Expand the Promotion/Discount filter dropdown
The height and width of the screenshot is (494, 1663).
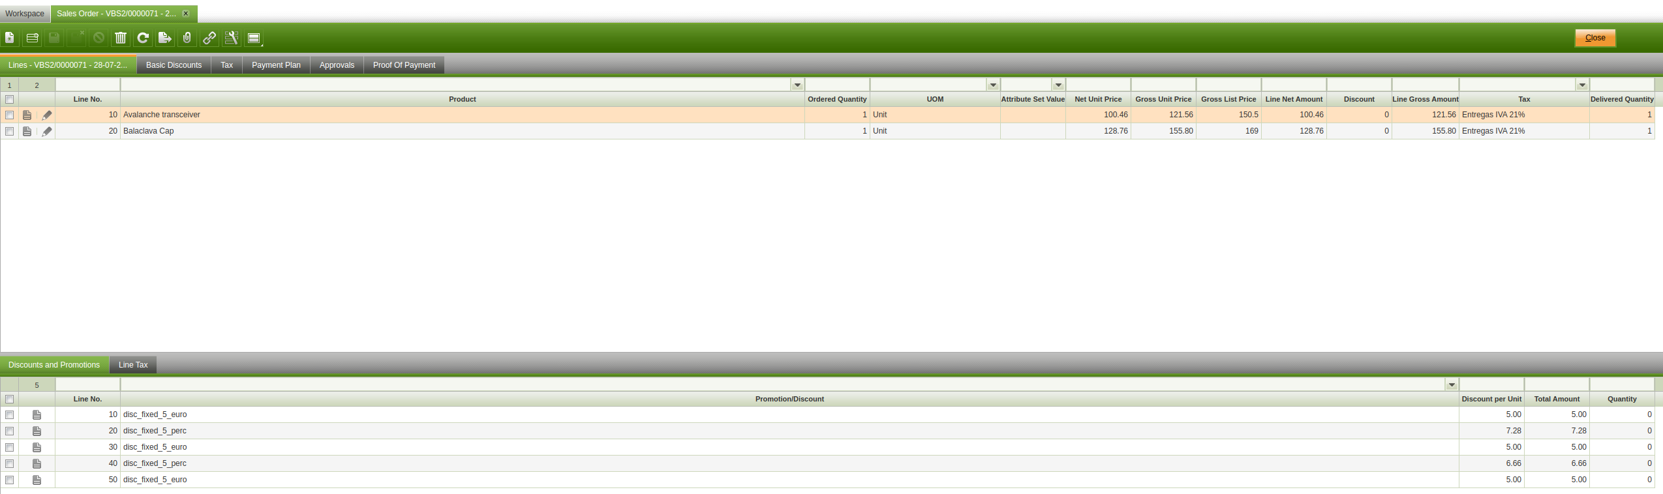point(1452,385)
